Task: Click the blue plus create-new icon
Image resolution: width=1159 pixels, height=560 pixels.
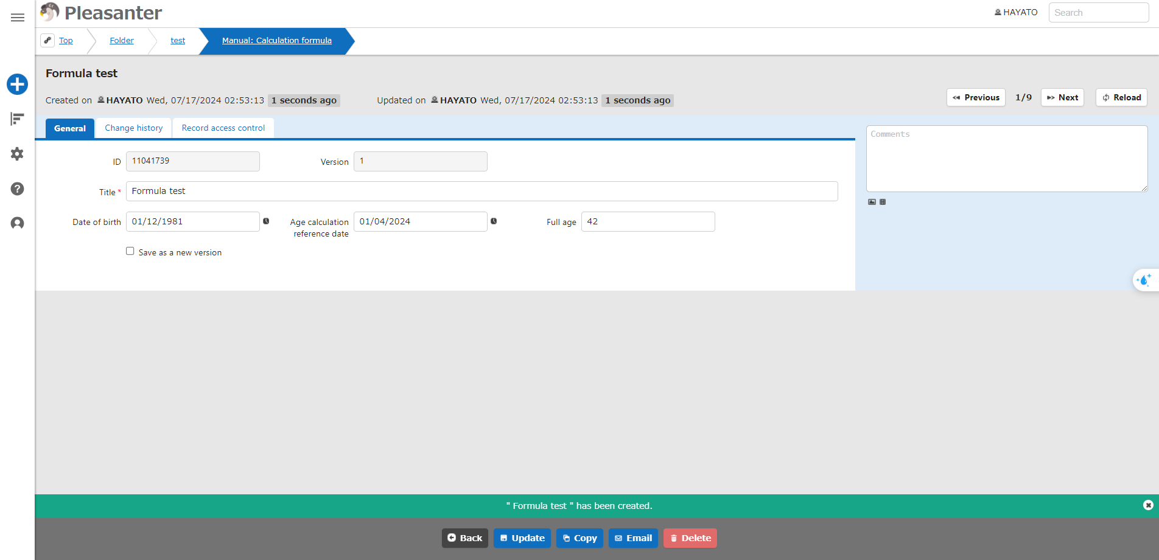Action: pyautogui.click(x=17, y=84)
